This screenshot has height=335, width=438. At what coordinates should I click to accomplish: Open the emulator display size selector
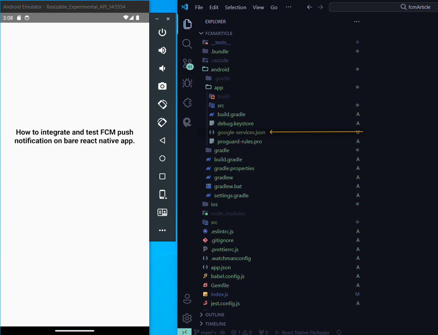pyautogui.click(x=163, y=194)
